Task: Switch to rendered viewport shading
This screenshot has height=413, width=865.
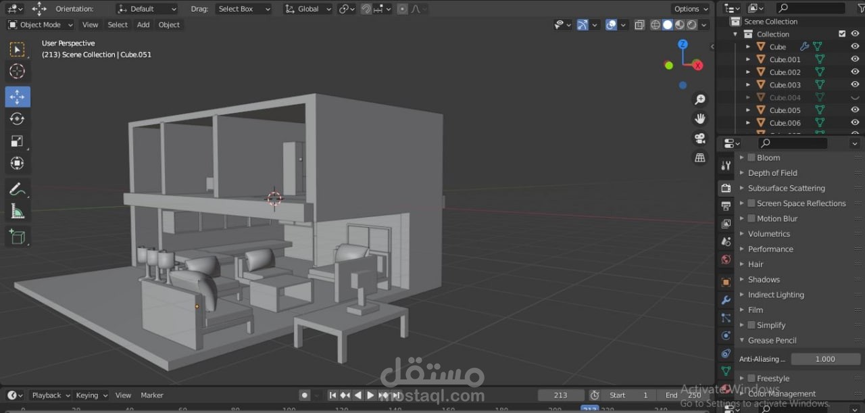Action: pyautogui.click(x=692, y=25)
